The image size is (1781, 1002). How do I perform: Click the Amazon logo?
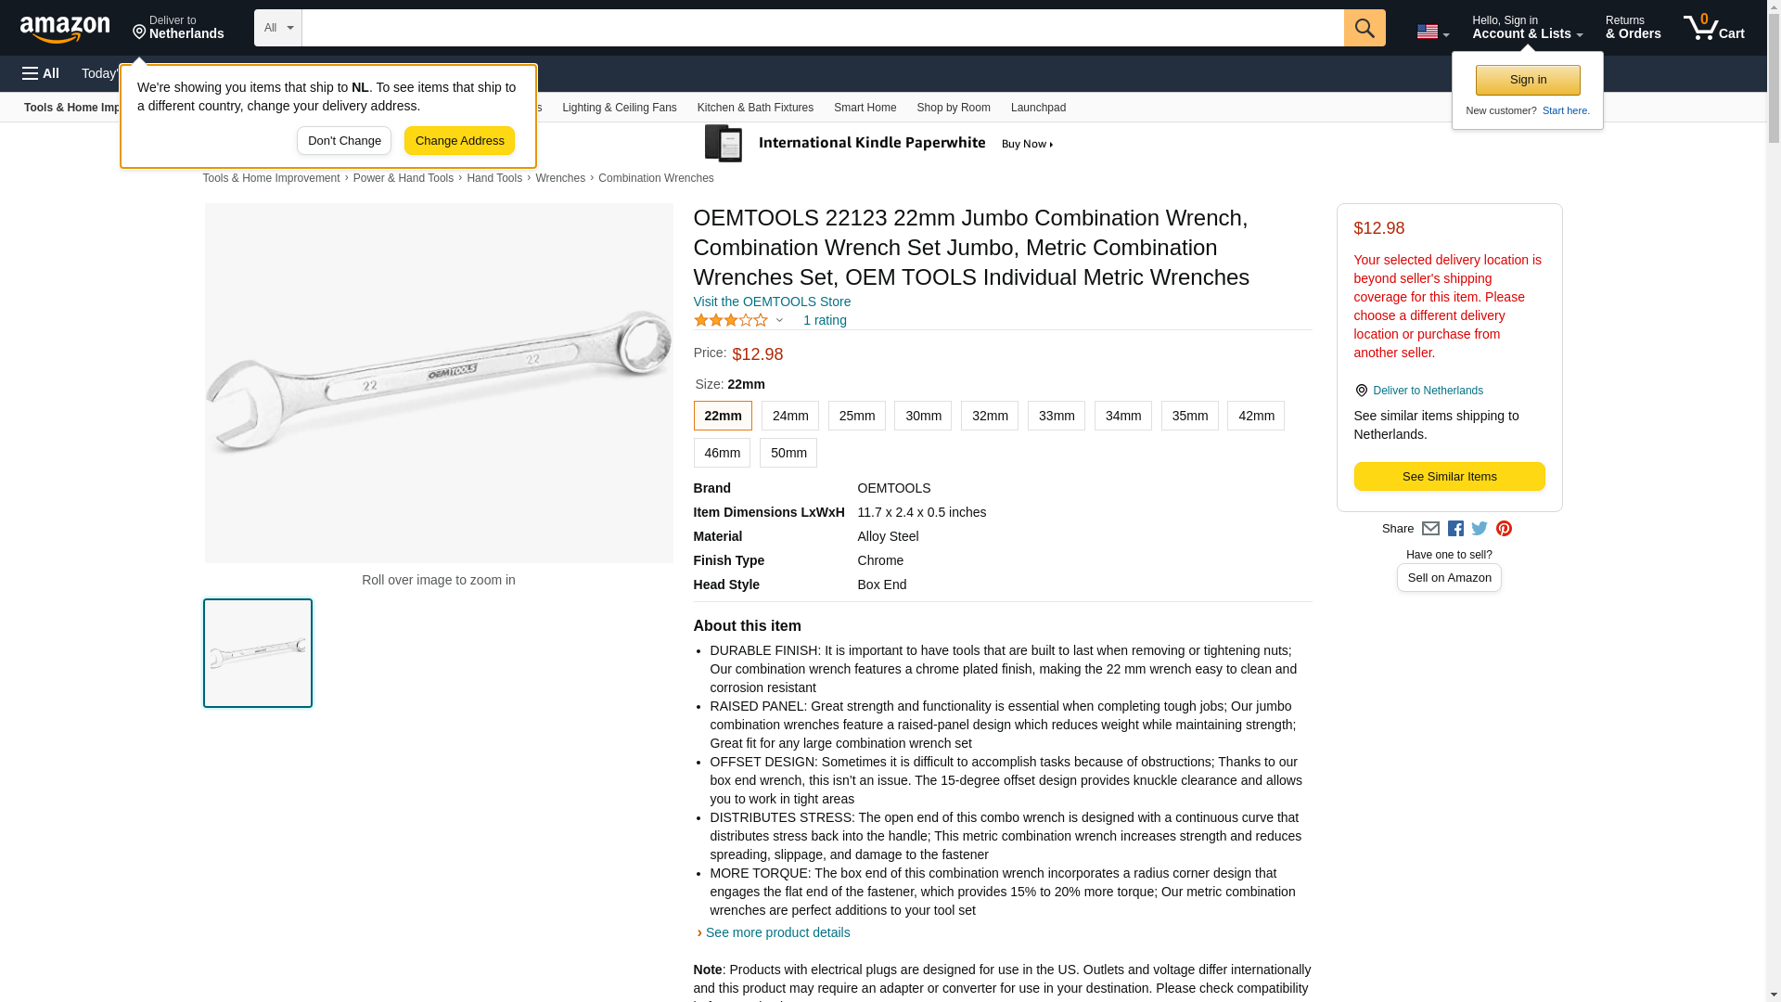(x=65, y=29)
